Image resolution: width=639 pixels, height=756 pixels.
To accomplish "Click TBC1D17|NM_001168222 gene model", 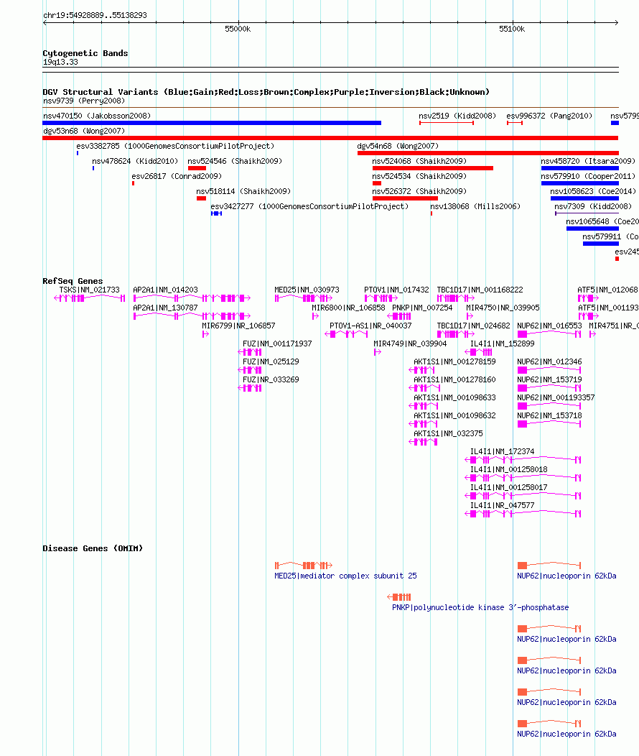I will pyautogui.click(x=455, y=298).
